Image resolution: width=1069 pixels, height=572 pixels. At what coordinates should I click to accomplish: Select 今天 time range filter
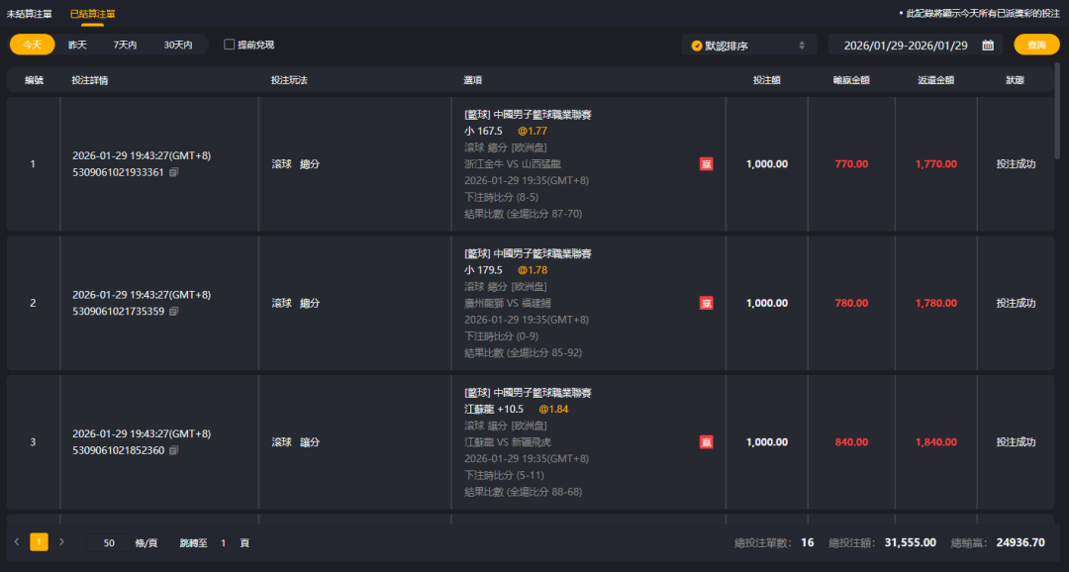33,45
